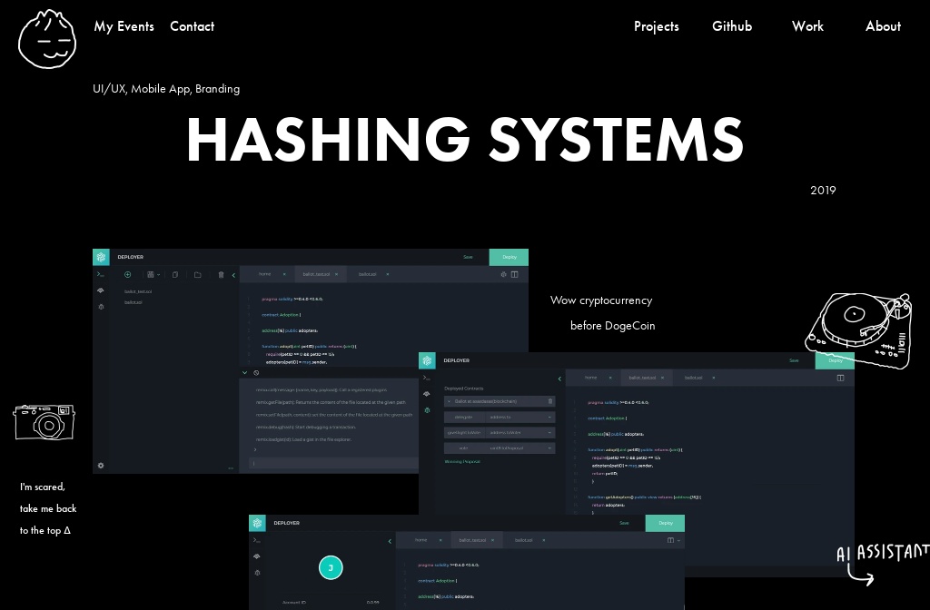Delete the deployed Ballot contract via trash icon
The height and width of the screenshot is (610, 930).
coord(550,401)
